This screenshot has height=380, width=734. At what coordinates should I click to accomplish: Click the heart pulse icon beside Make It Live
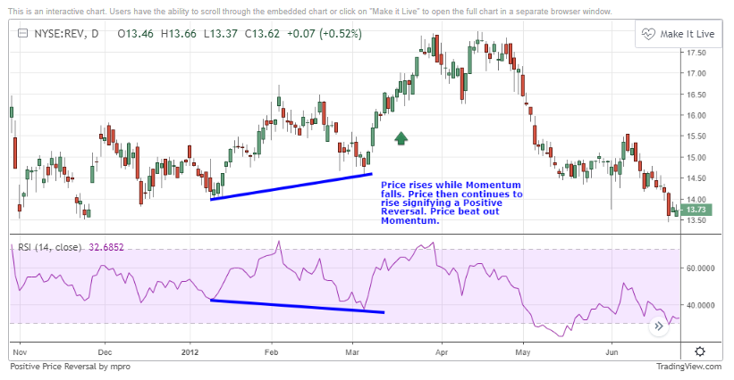pyautogui.click(x=648, y=34)
